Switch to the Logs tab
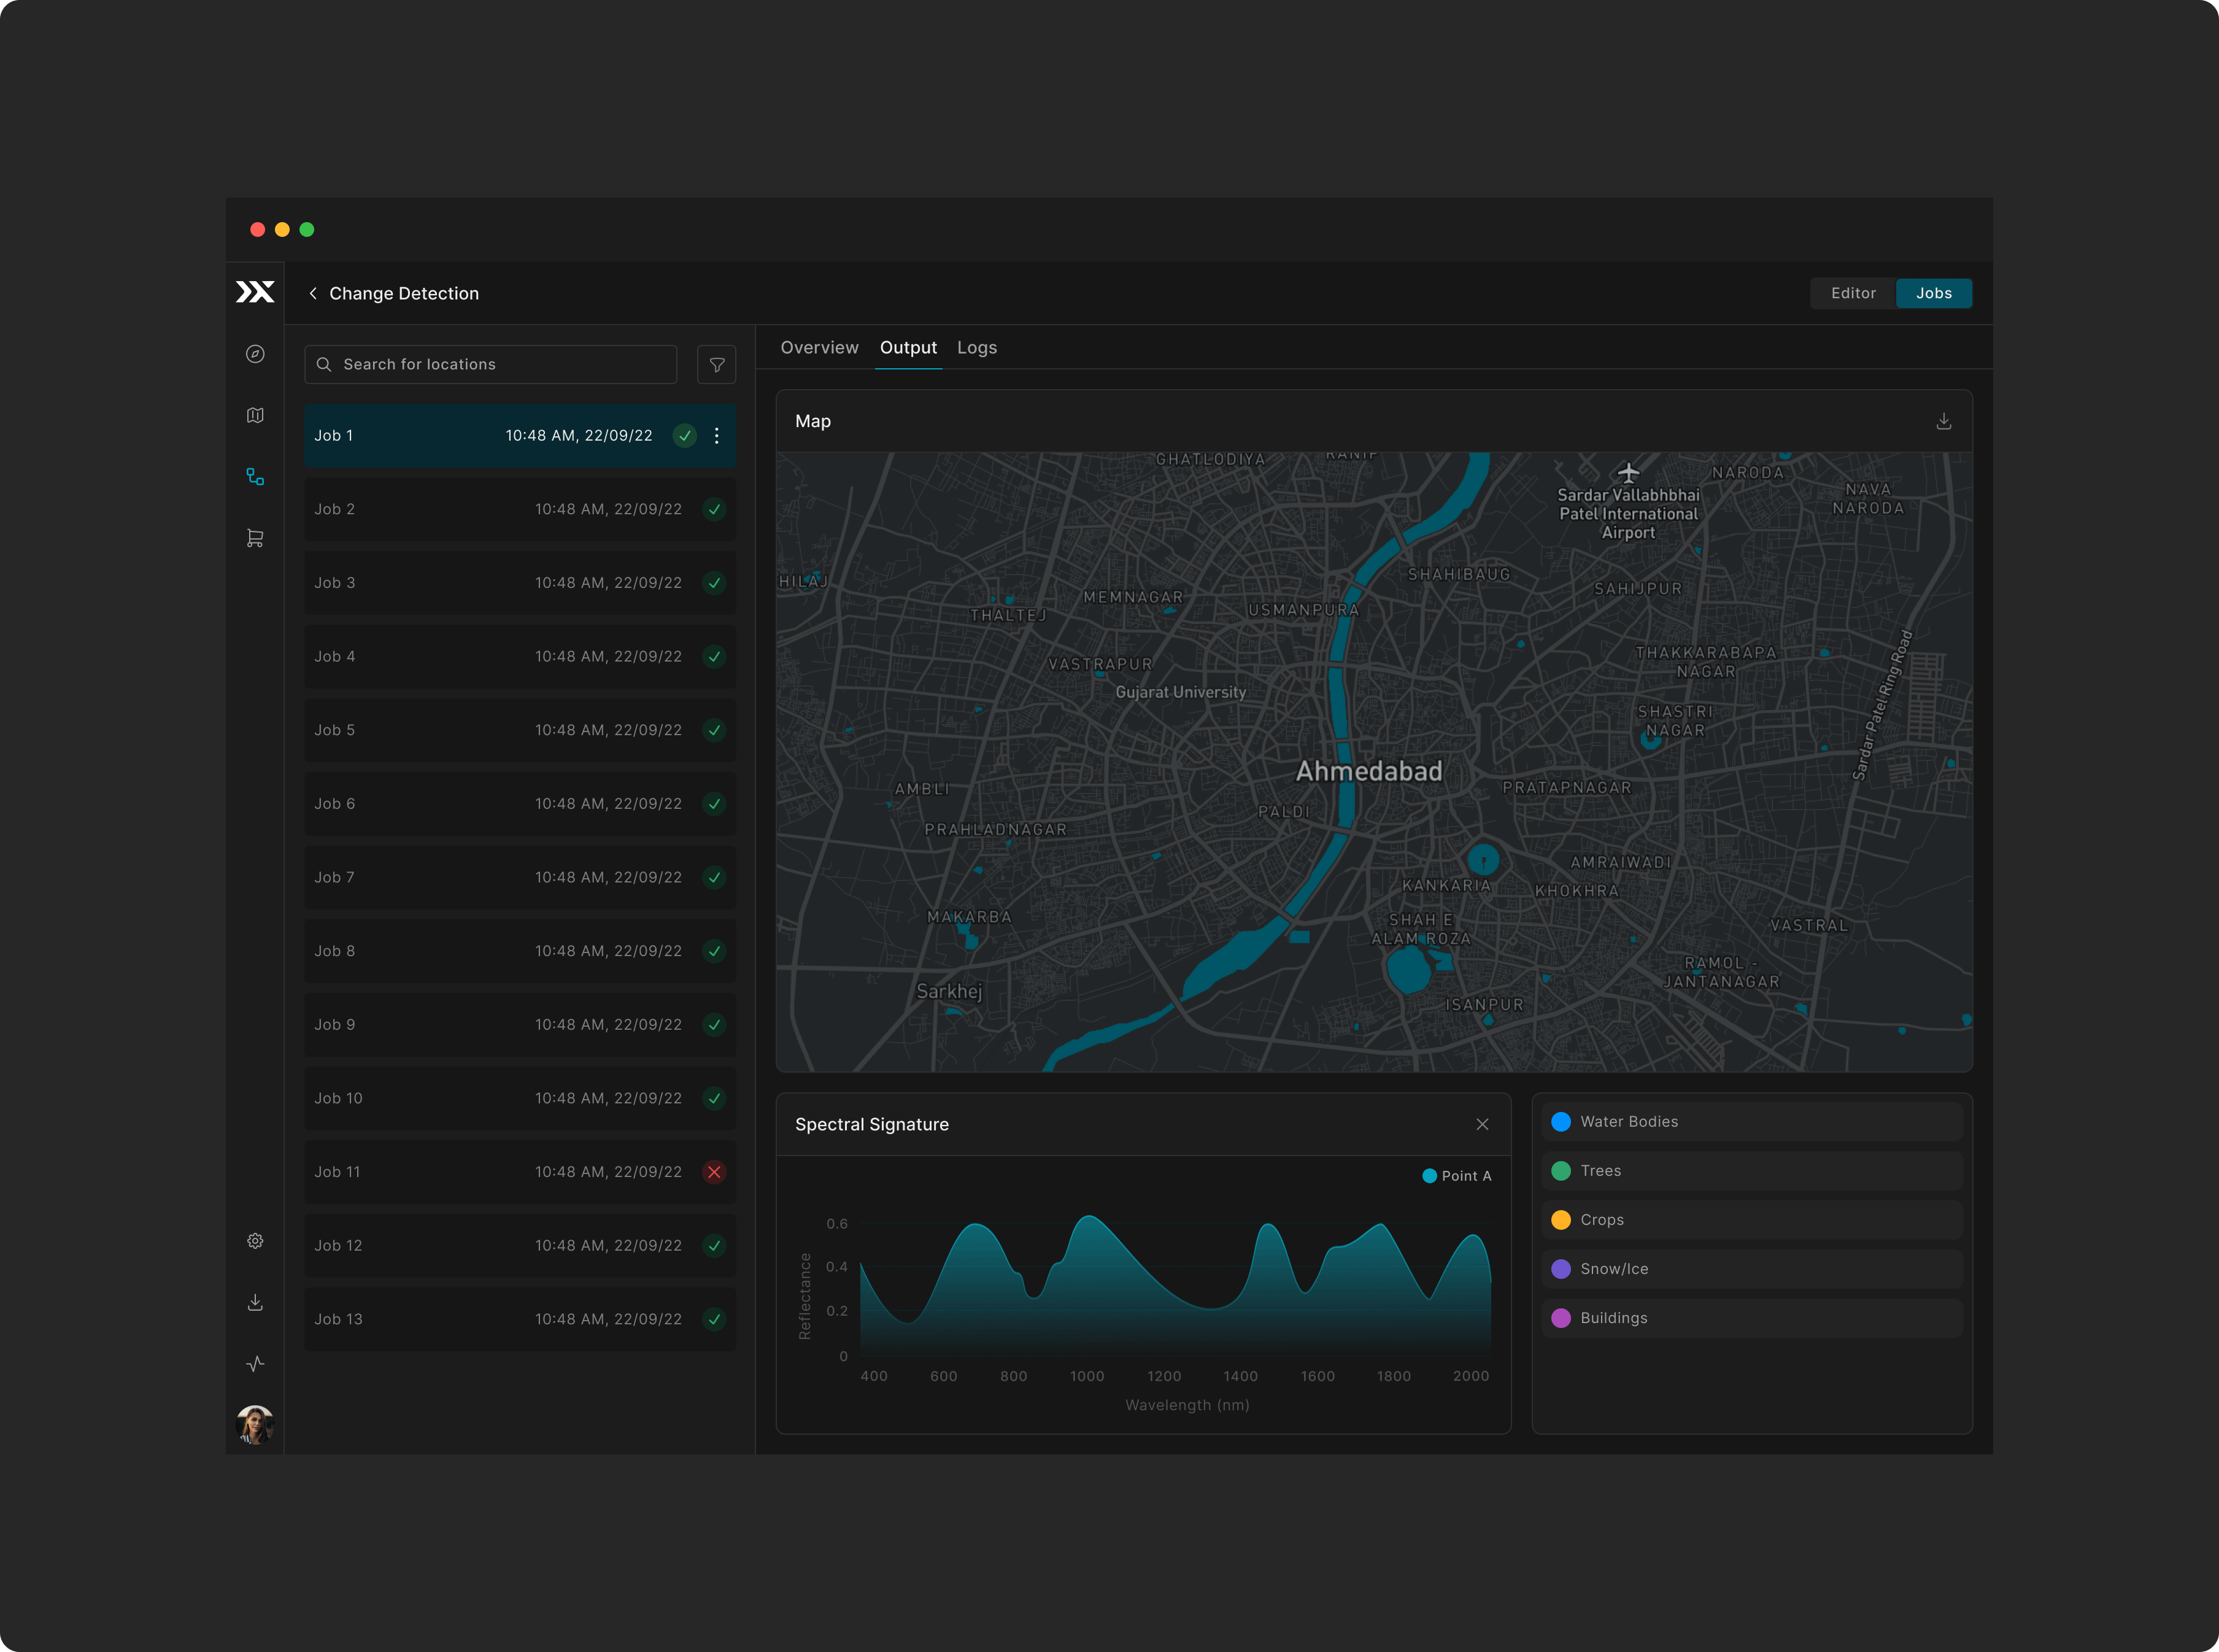This screenshot has width=2219, height=1652. (976, 348)
